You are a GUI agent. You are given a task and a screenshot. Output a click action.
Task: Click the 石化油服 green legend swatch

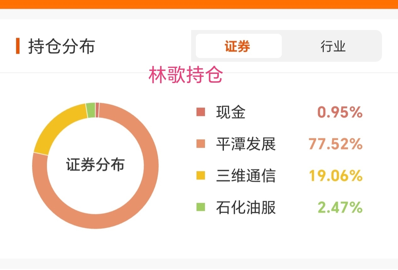[x=201, y=207]
